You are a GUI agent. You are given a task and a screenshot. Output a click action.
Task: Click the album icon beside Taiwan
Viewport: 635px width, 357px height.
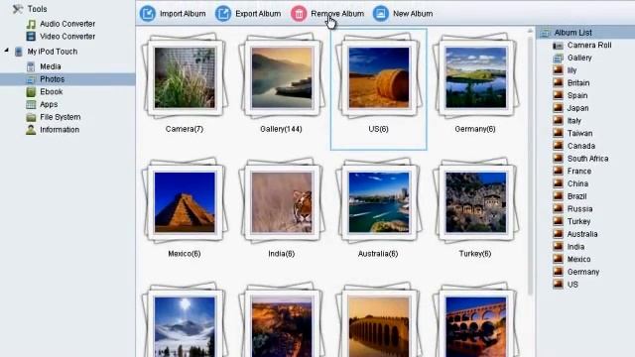click(558, 133)
